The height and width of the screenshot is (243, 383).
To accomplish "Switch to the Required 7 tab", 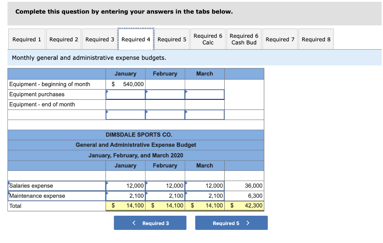I will pos(280,39).
